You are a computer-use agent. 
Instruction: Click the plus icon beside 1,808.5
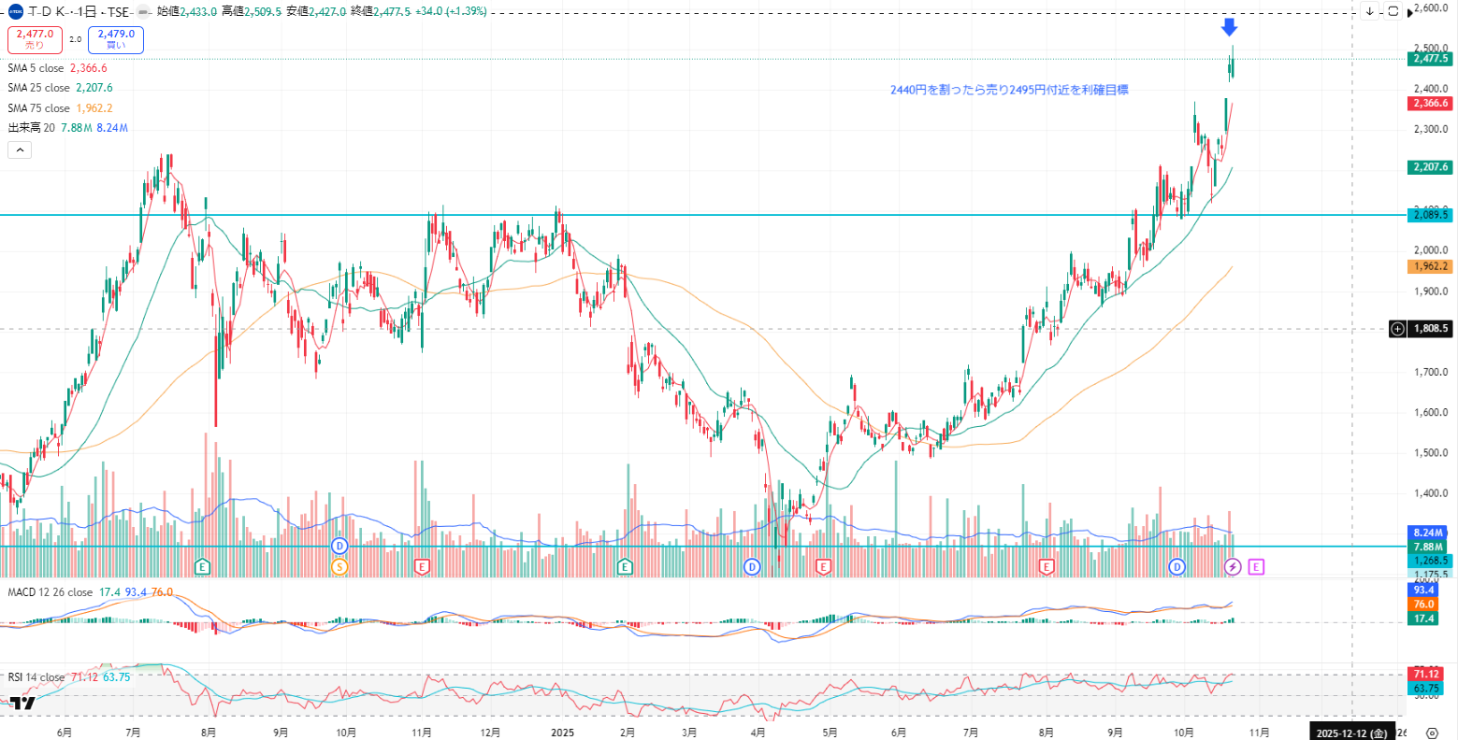[1397, 329]
